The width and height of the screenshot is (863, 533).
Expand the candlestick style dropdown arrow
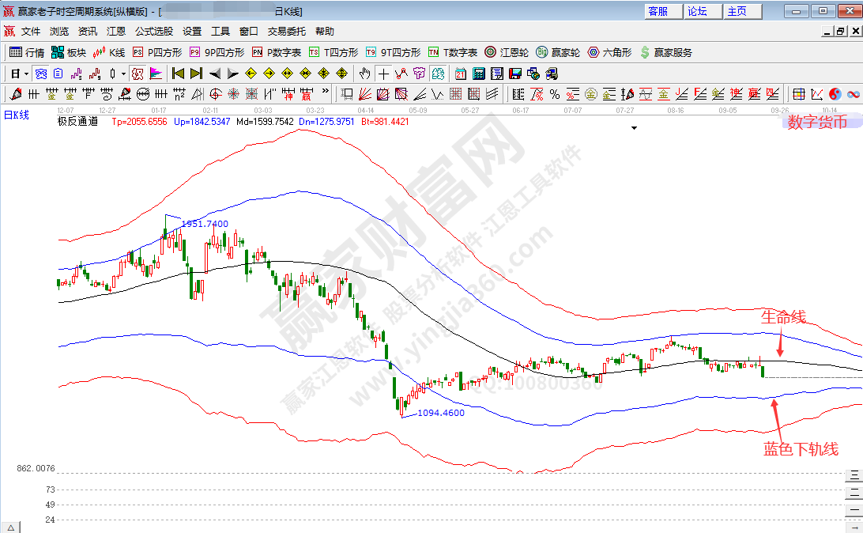pyautogui.click(x=122, y=74)
